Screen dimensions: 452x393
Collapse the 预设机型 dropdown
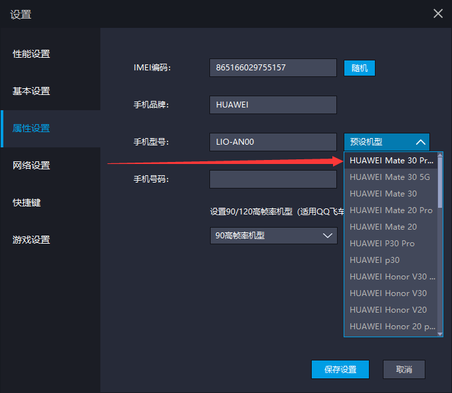coord(386,142)
